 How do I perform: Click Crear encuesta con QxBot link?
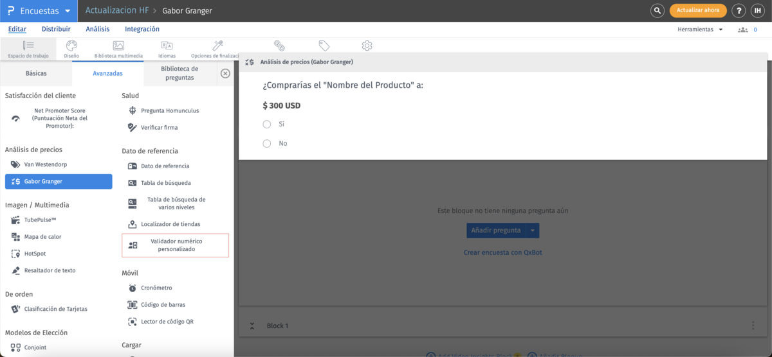502,252
